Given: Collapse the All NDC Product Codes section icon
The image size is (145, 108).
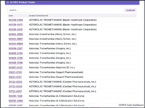Looking at the screenshot, I should [8, 2].
